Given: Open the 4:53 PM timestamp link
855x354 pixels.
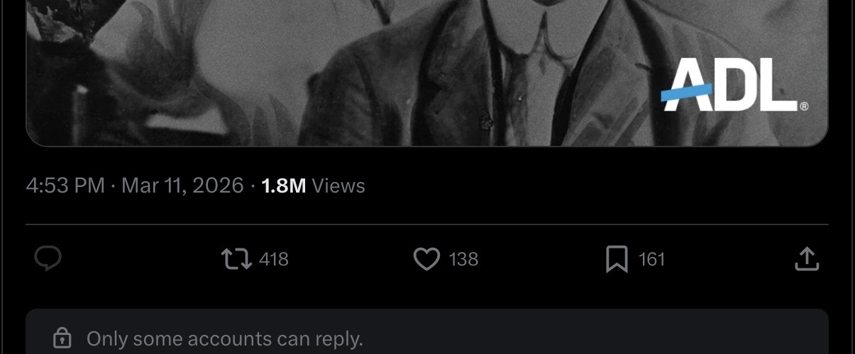Looking at the screenshot, I should [x=65, y=186].
